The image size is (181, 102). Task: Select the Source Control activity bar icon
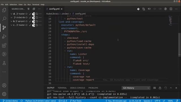(x=4, y=28)
